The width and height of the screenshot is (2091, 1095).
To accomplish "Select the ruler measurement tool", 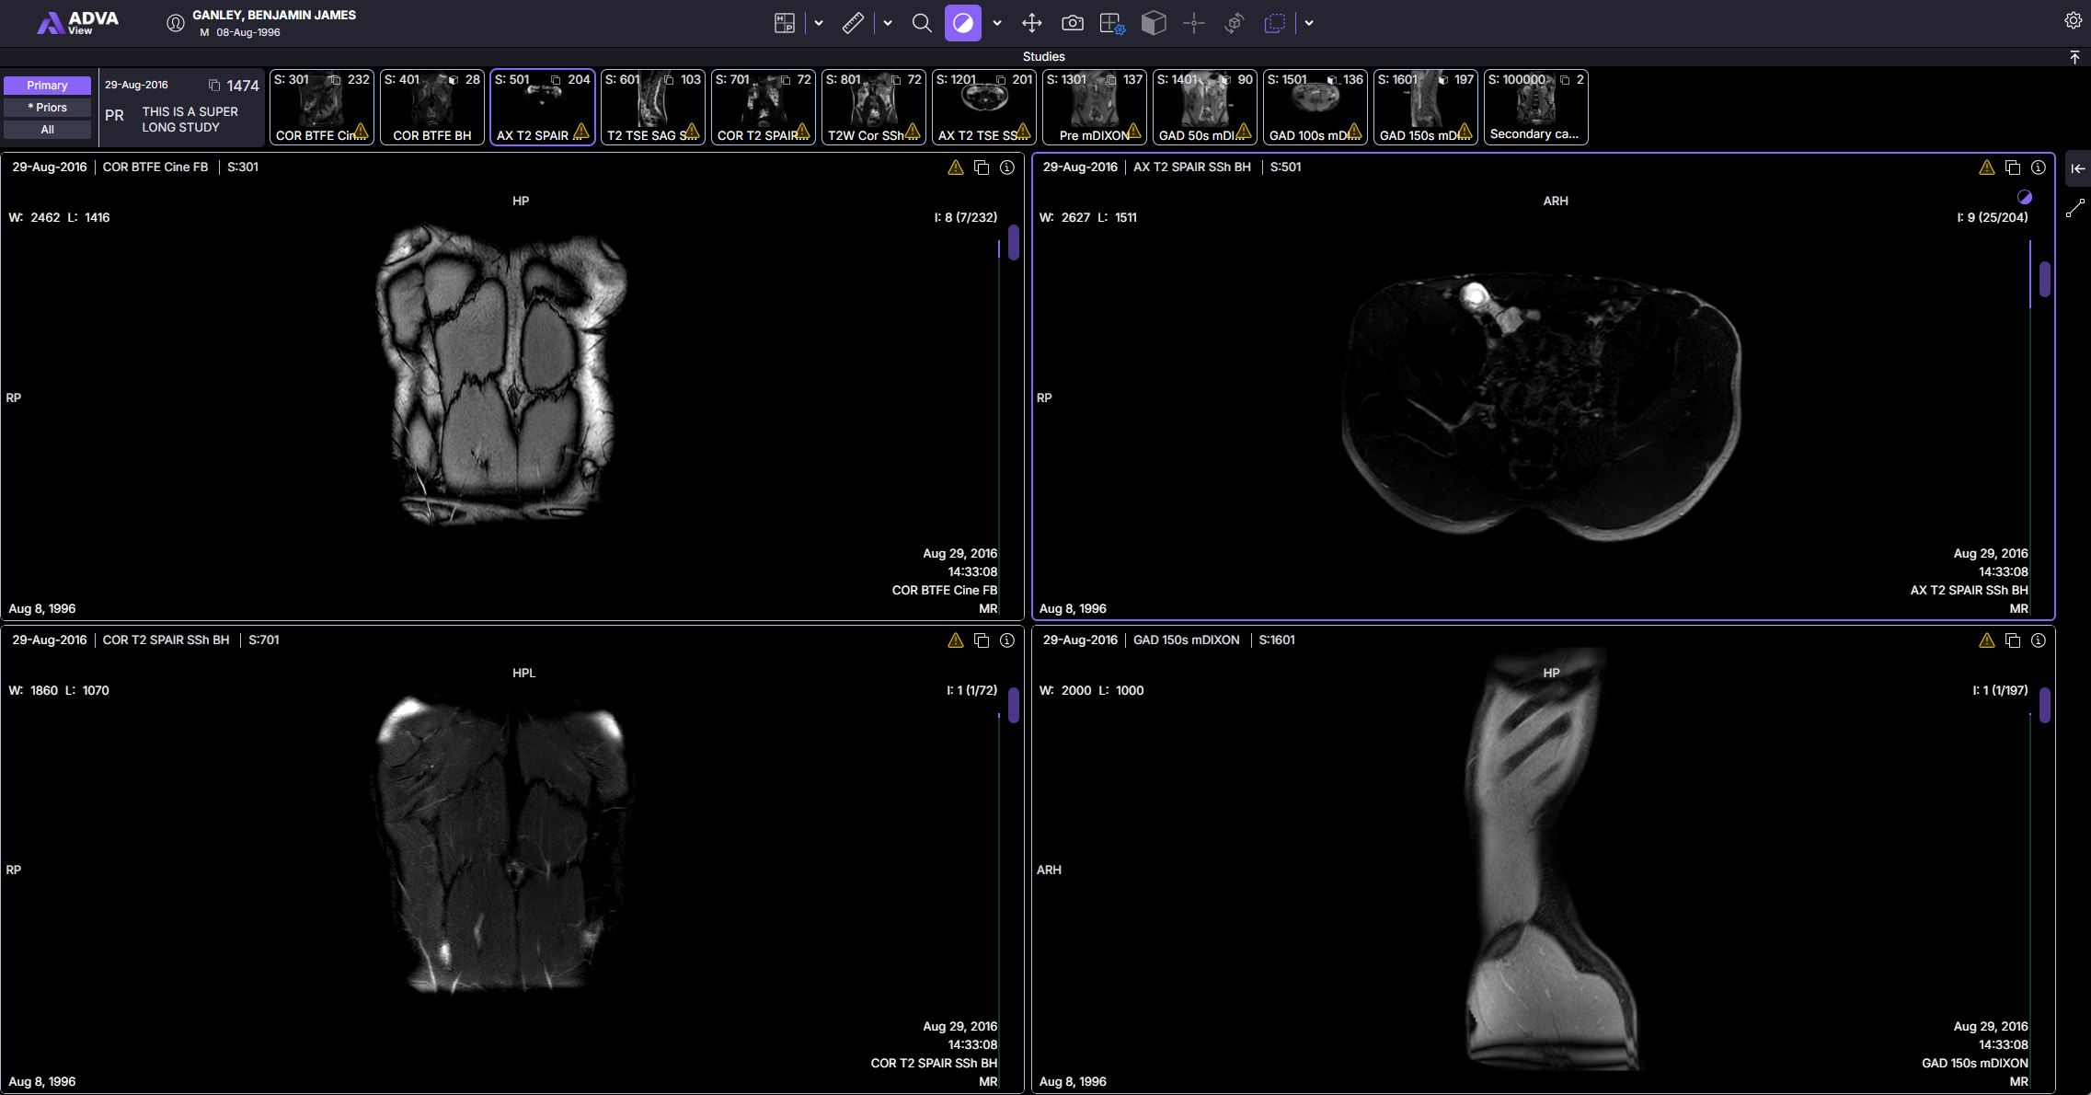I will [x=853, y=23].
